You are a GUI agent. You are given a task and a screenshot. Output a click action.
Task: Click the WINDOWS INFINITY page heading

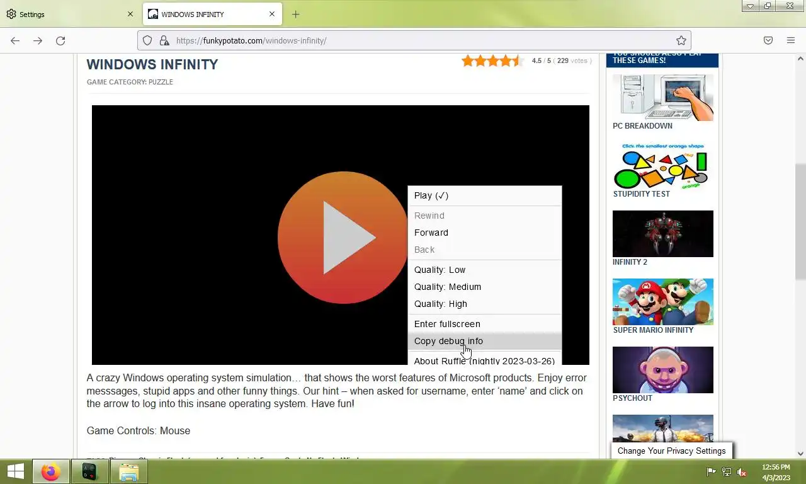click(152, 64)
